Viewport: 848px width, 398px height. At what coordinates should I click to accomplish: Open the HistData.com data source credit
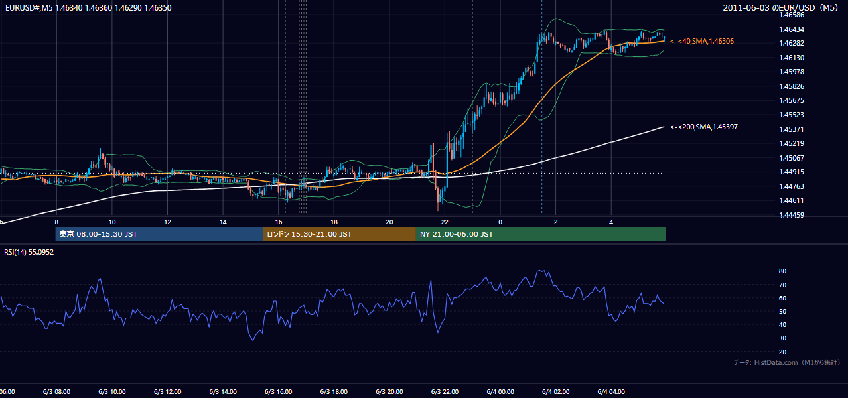786,362
